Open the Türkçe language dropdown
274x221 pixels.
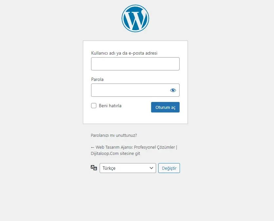tap(128, 168)
